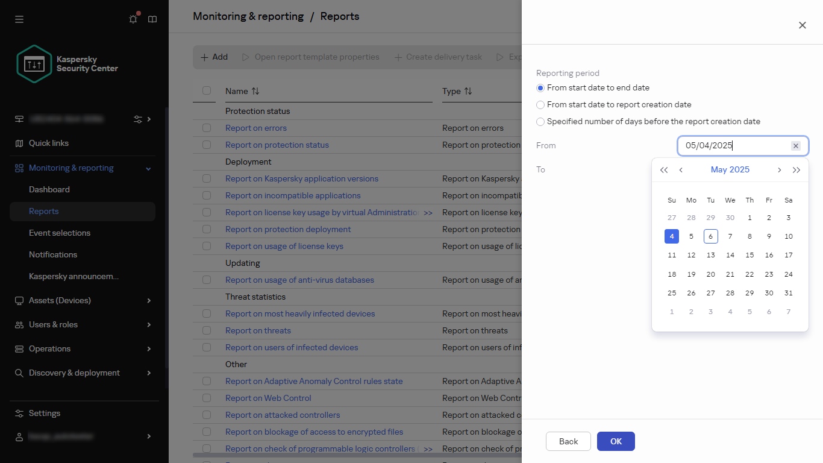Choose 'Specified number of days' reporting option
This screenshot has width=823, height=463.
pos(540,122)
